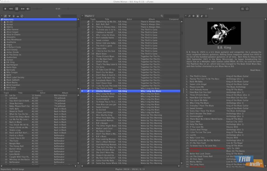
Task: Expand the AC/DC artist node
Action: tap(1, 22)
